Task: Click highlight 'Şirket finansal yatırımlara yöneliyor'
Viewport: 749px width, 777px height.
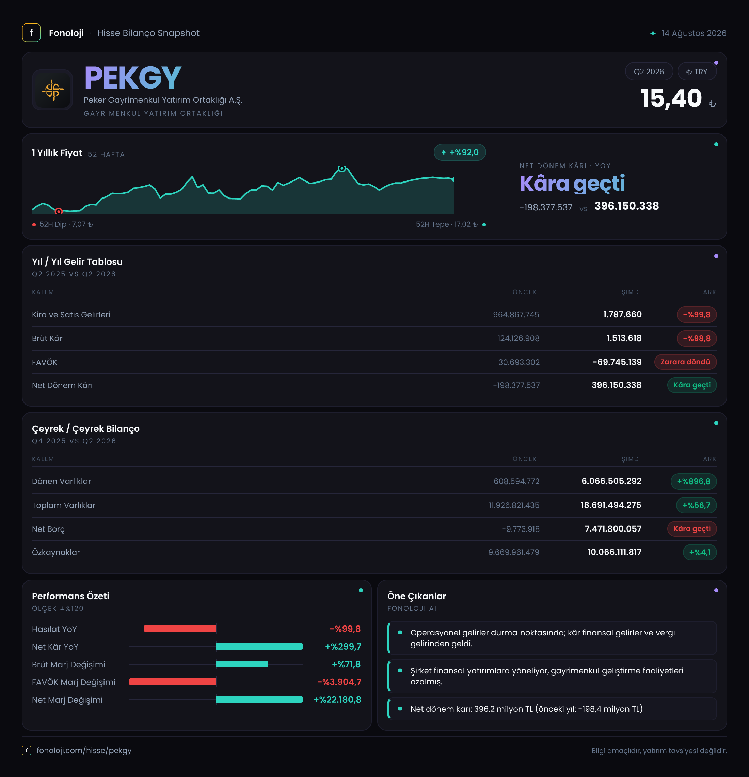Action: coord(553,676)
